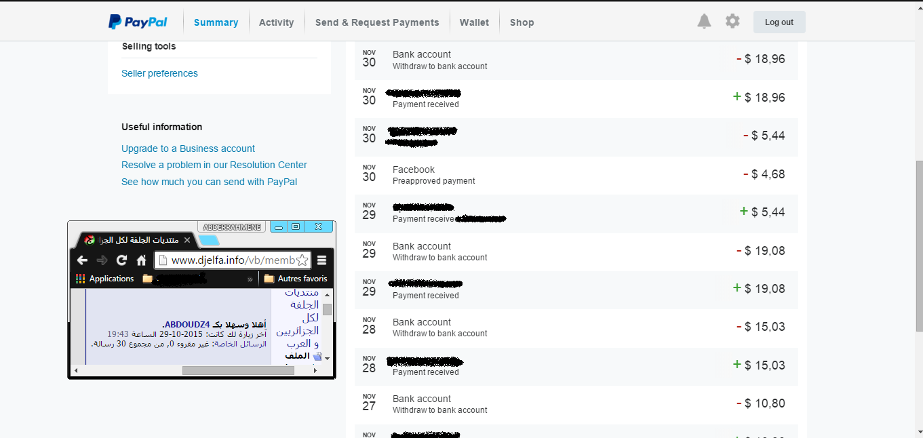Open the Facebook preapproved payment row

[576, 174]
